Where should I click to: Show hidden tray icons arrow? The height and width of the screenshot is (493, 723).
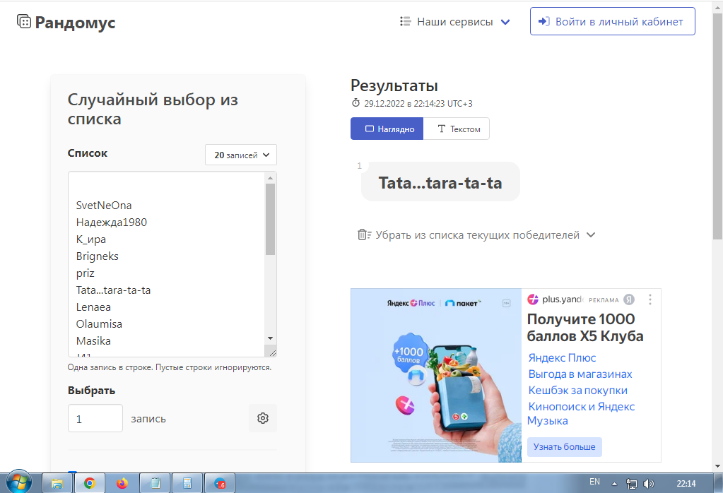(x=614, y=484)
